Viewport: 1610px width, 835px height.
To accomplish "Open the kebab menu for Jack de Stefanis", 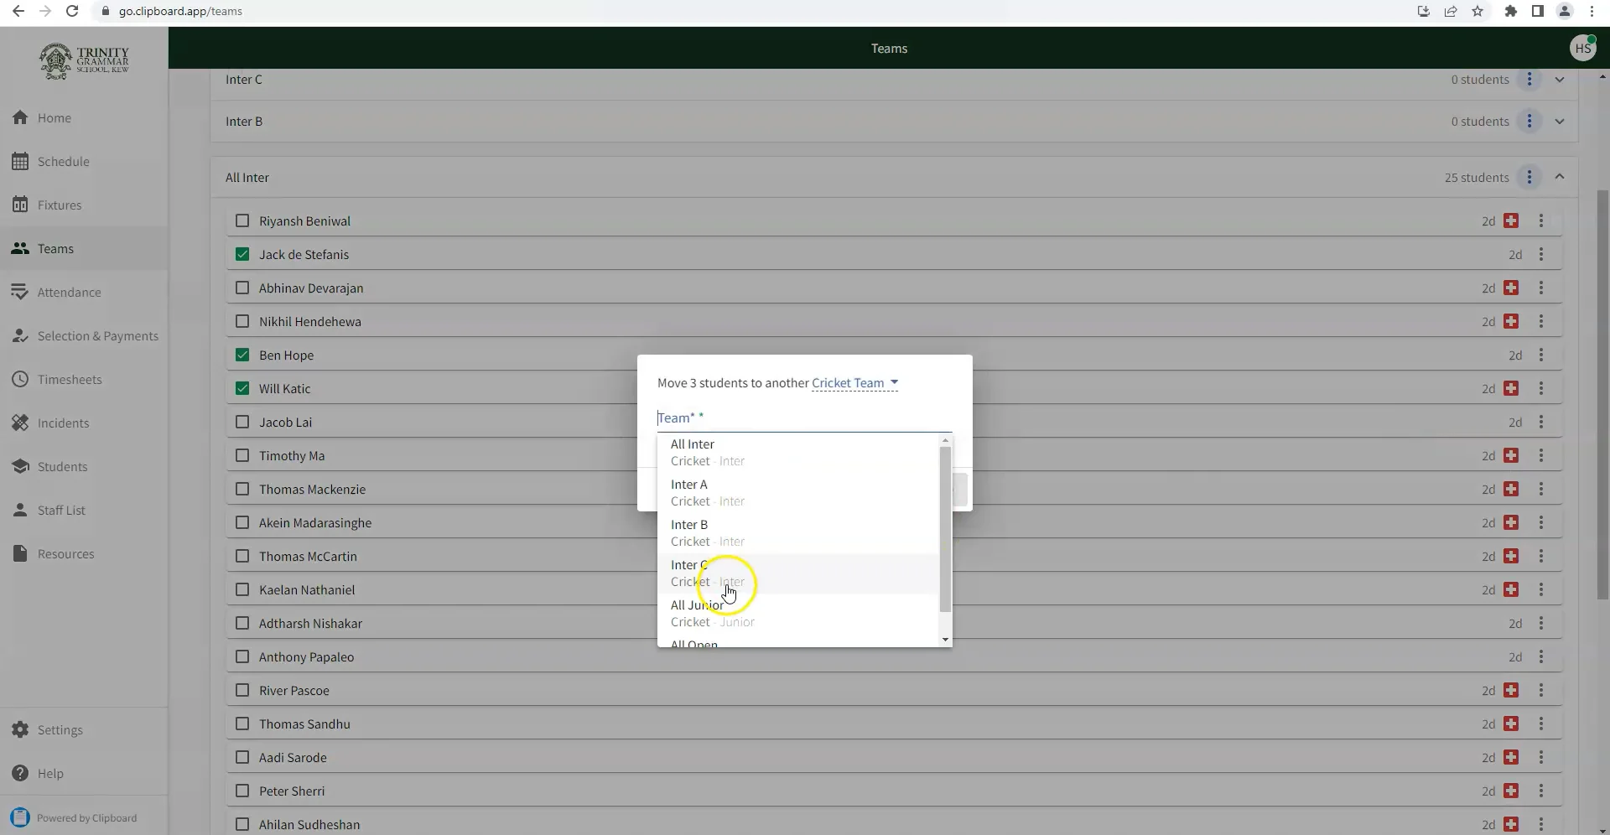I will pos(1542,254).
